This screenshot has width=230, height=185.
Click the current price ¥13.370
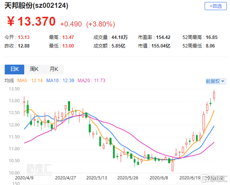31,21
